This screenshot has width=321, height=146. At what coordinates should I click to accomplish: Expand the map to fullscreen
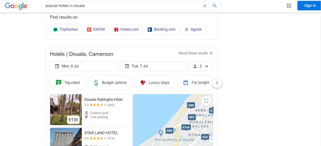point(206,101)
